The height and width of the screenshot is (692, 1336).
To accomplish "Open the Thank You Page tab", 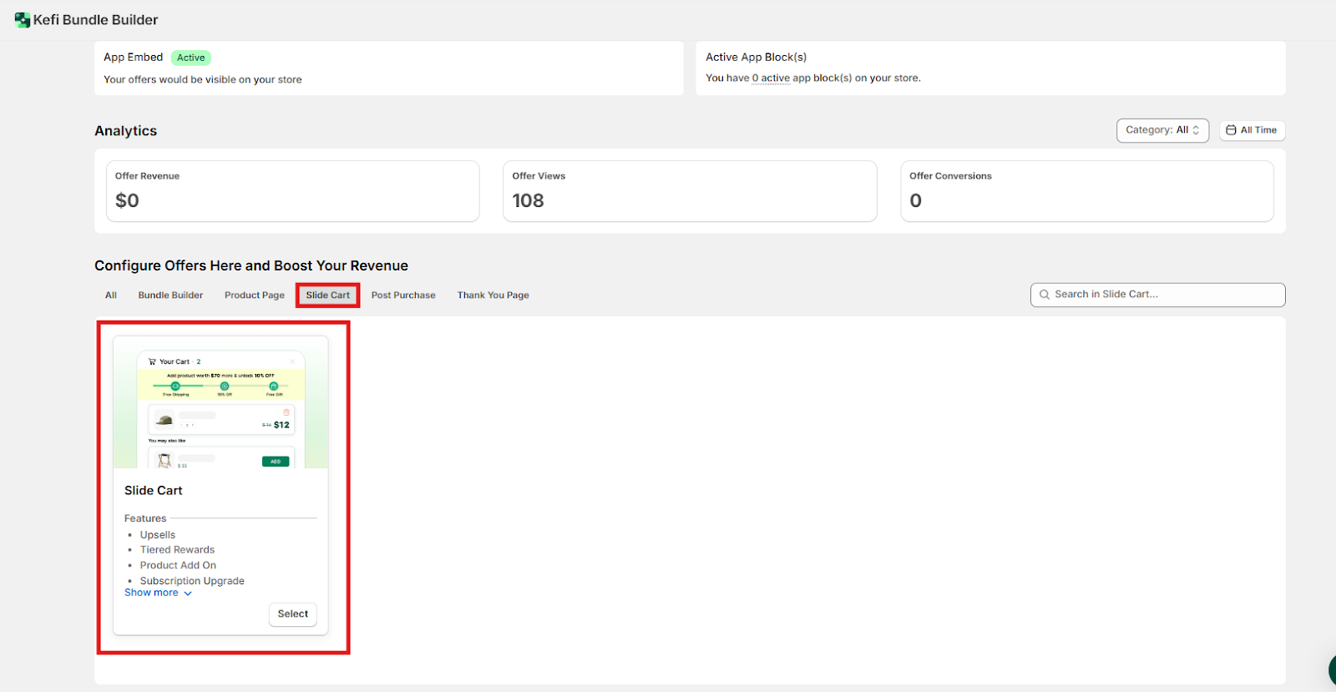I will pyautogui.click(x=493, y=295).
